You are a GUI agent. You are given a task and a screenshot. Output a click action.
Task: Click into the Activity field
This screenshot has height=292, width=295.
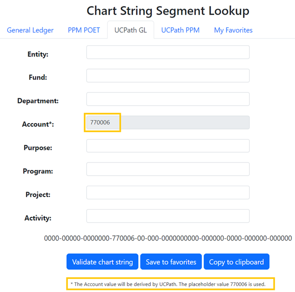tap(168, 216)
